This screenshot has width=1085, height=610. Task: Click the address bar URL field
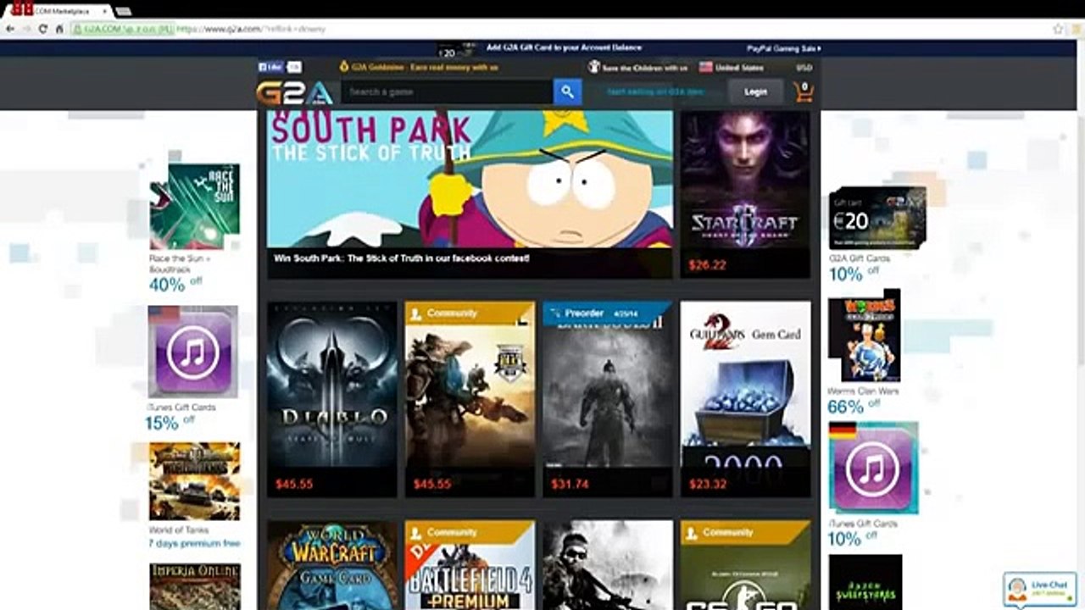click(559, 29)
